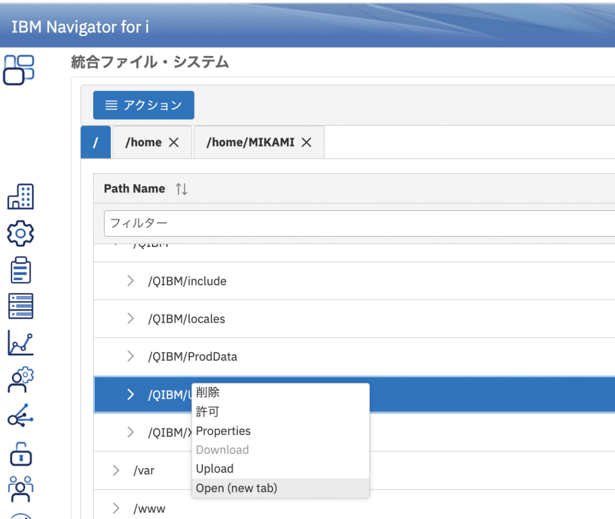Viewport: 615px width, 519px height.
Task: Click inside the フィルター input field
Action: pos(240,223)
